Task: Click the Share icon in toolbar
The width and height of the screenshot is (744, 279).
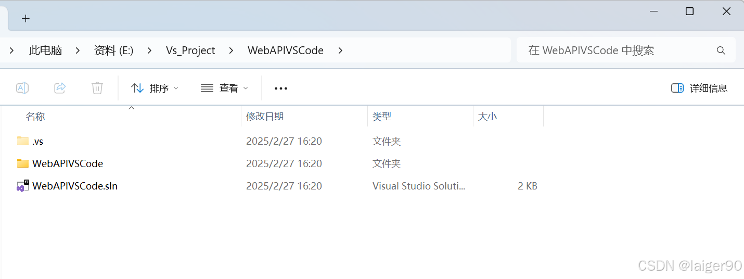Action: [x=60, y=88]
